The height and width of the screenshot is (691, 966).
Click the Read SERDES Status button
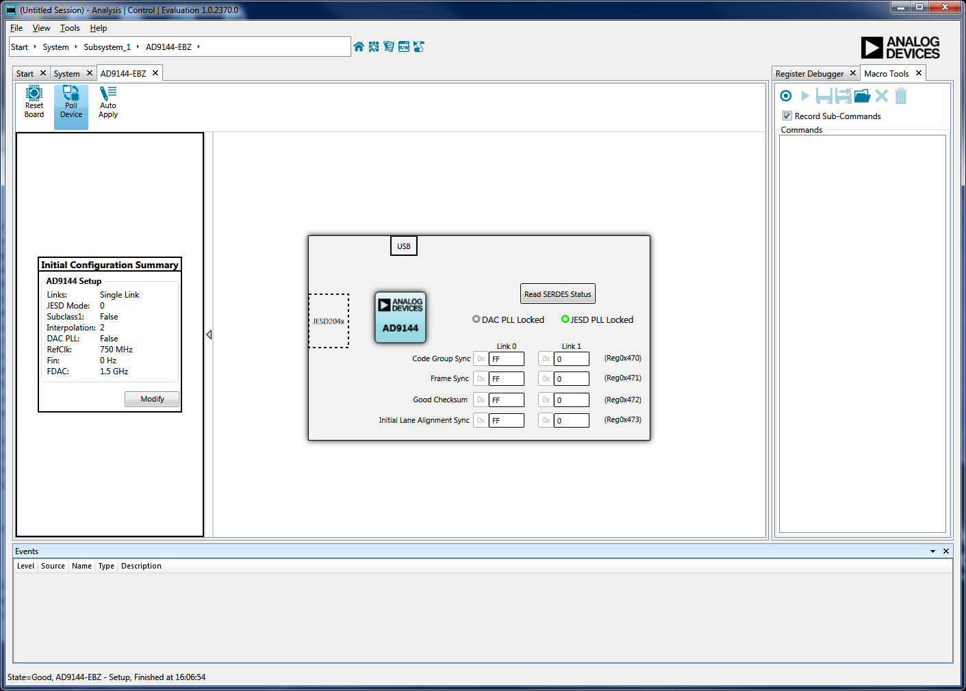pos(557,294)
